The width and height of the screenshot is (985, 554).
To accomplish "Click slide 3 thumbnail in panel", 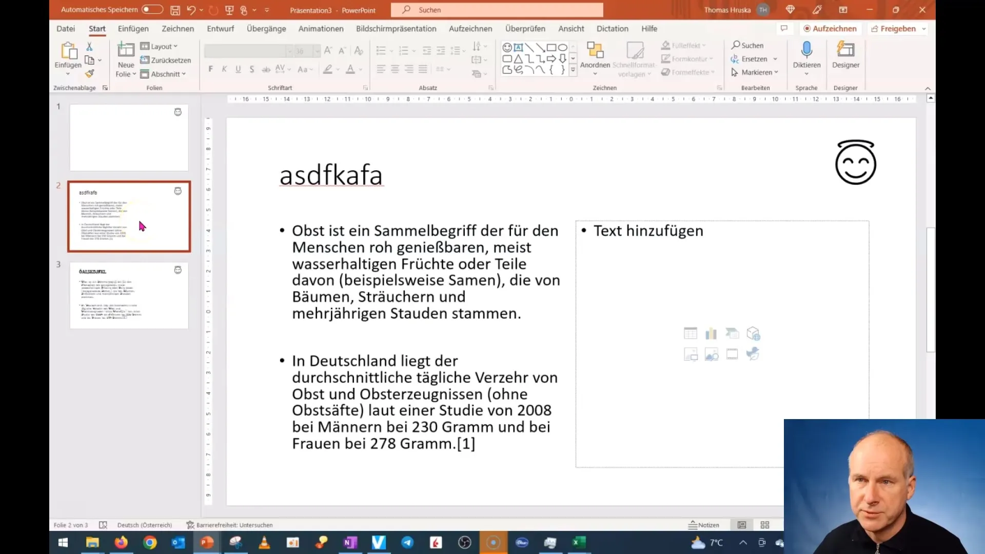I will [129, 295].
